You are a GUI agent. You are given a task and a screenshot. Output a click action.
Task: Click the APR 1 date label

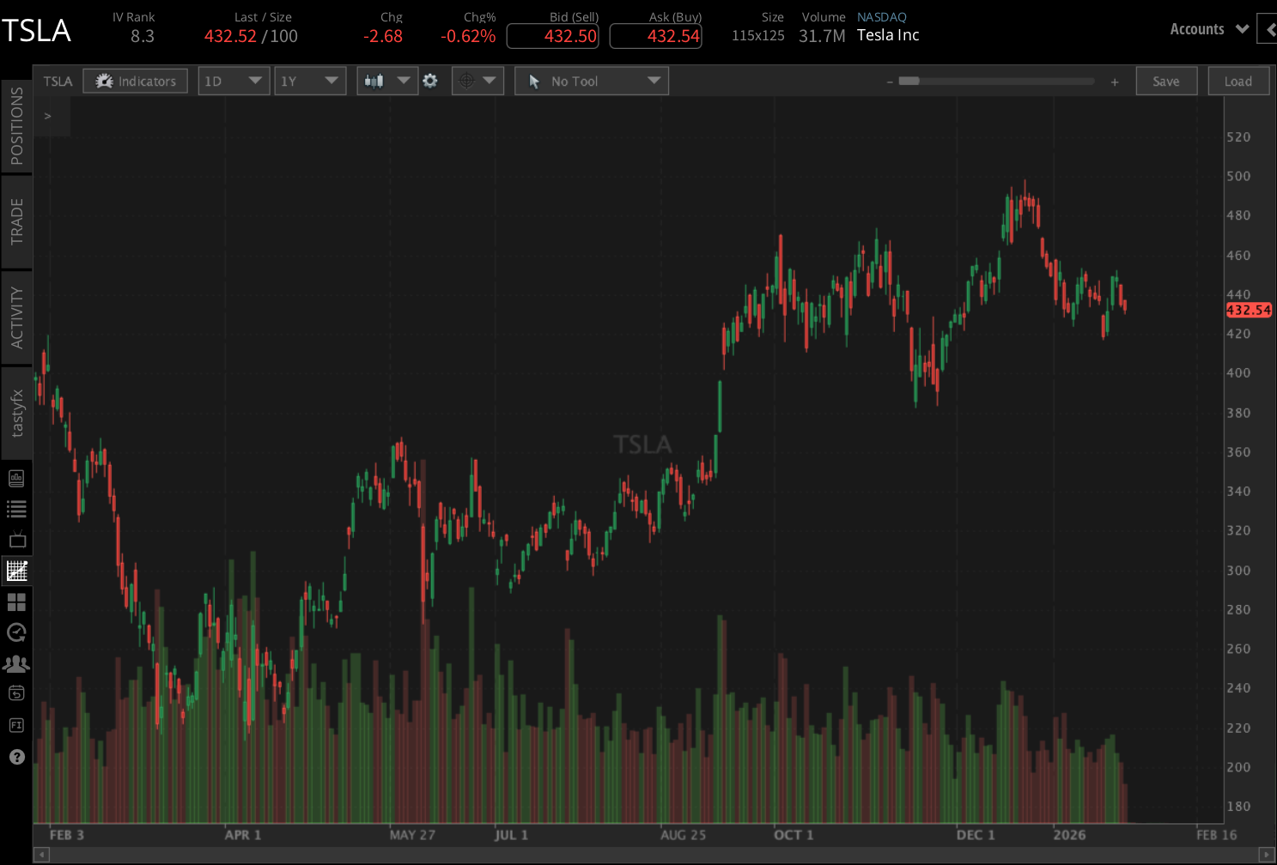pos(243,835)
